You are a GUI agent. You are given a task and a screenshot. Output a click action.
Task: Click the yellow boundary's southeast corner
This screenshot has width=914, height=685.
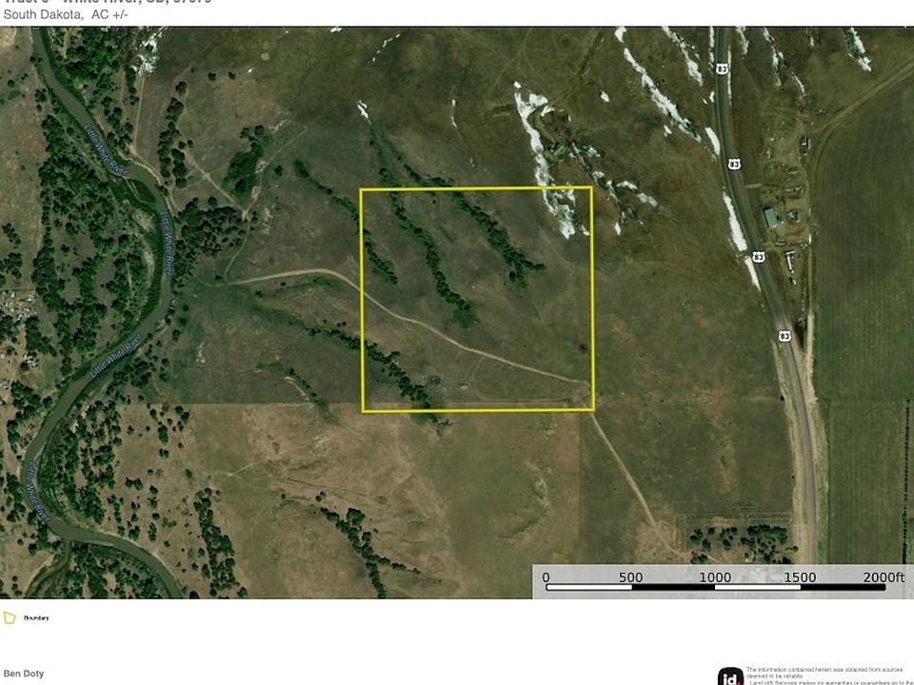tap(593, 410)
